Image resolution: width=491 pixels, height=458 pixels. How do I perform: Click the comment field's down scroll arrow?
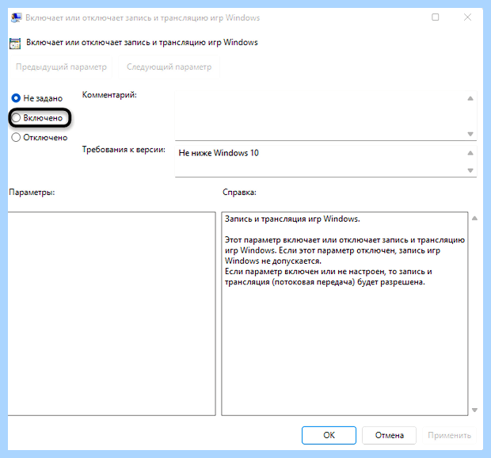(470, 134)
